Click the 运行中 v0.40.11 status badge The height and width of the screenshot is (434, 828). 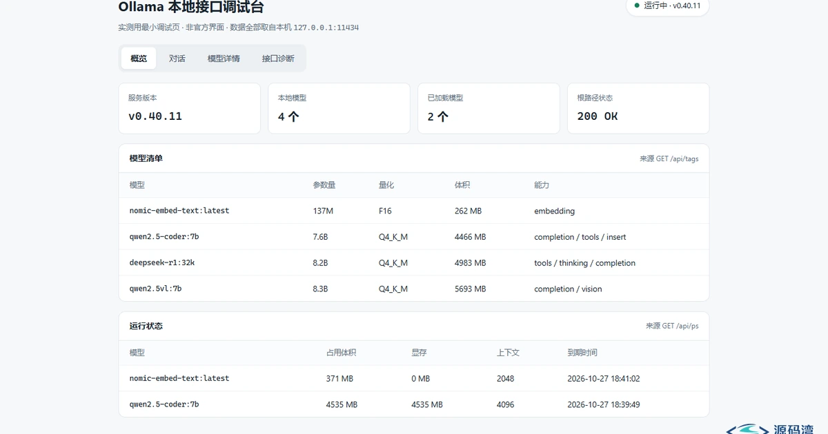pos(667,6)
